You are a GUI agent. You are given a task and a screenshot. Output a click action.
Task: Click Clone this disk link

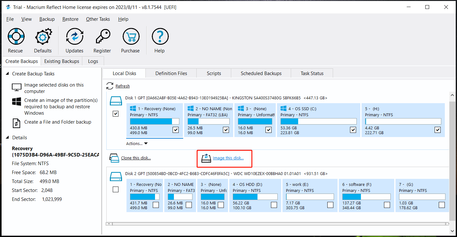[136, 158]
